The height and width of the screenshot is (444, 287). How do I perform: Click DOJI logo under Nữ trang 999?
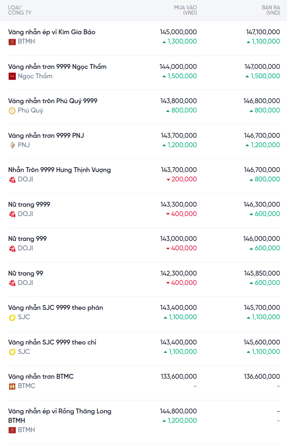(12, 248)
